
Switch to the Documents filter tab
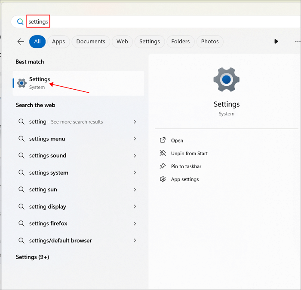click(x=91, y=41)
